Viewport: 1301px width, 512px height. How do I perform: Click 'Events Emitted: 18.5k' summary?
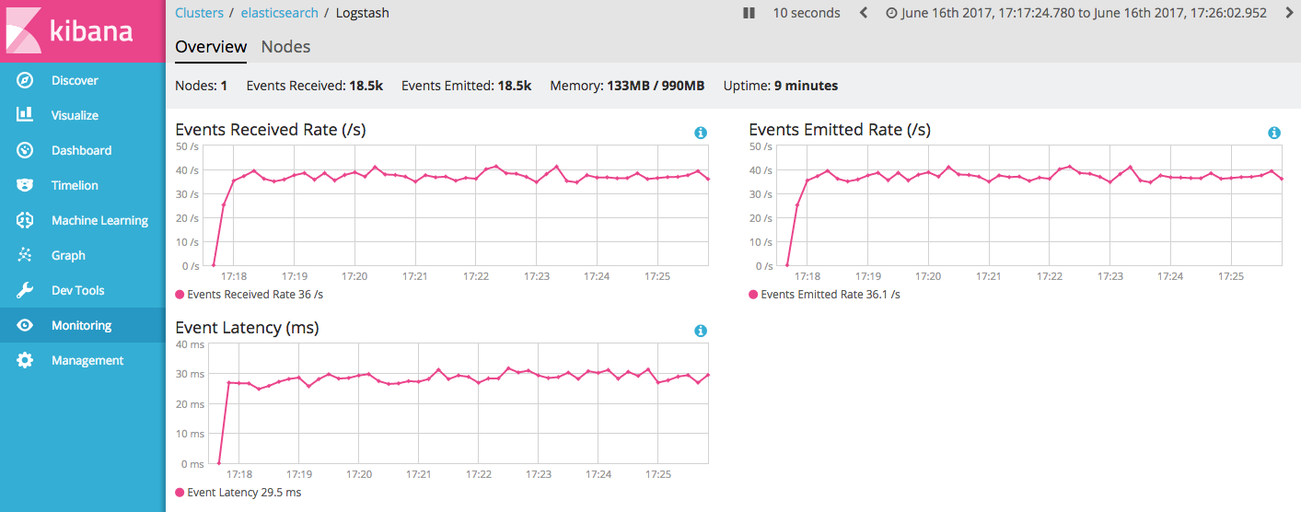467,86
